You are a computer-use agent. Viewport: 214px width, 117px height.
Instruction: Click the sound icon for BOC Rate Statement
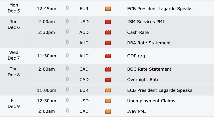point(68,69)
